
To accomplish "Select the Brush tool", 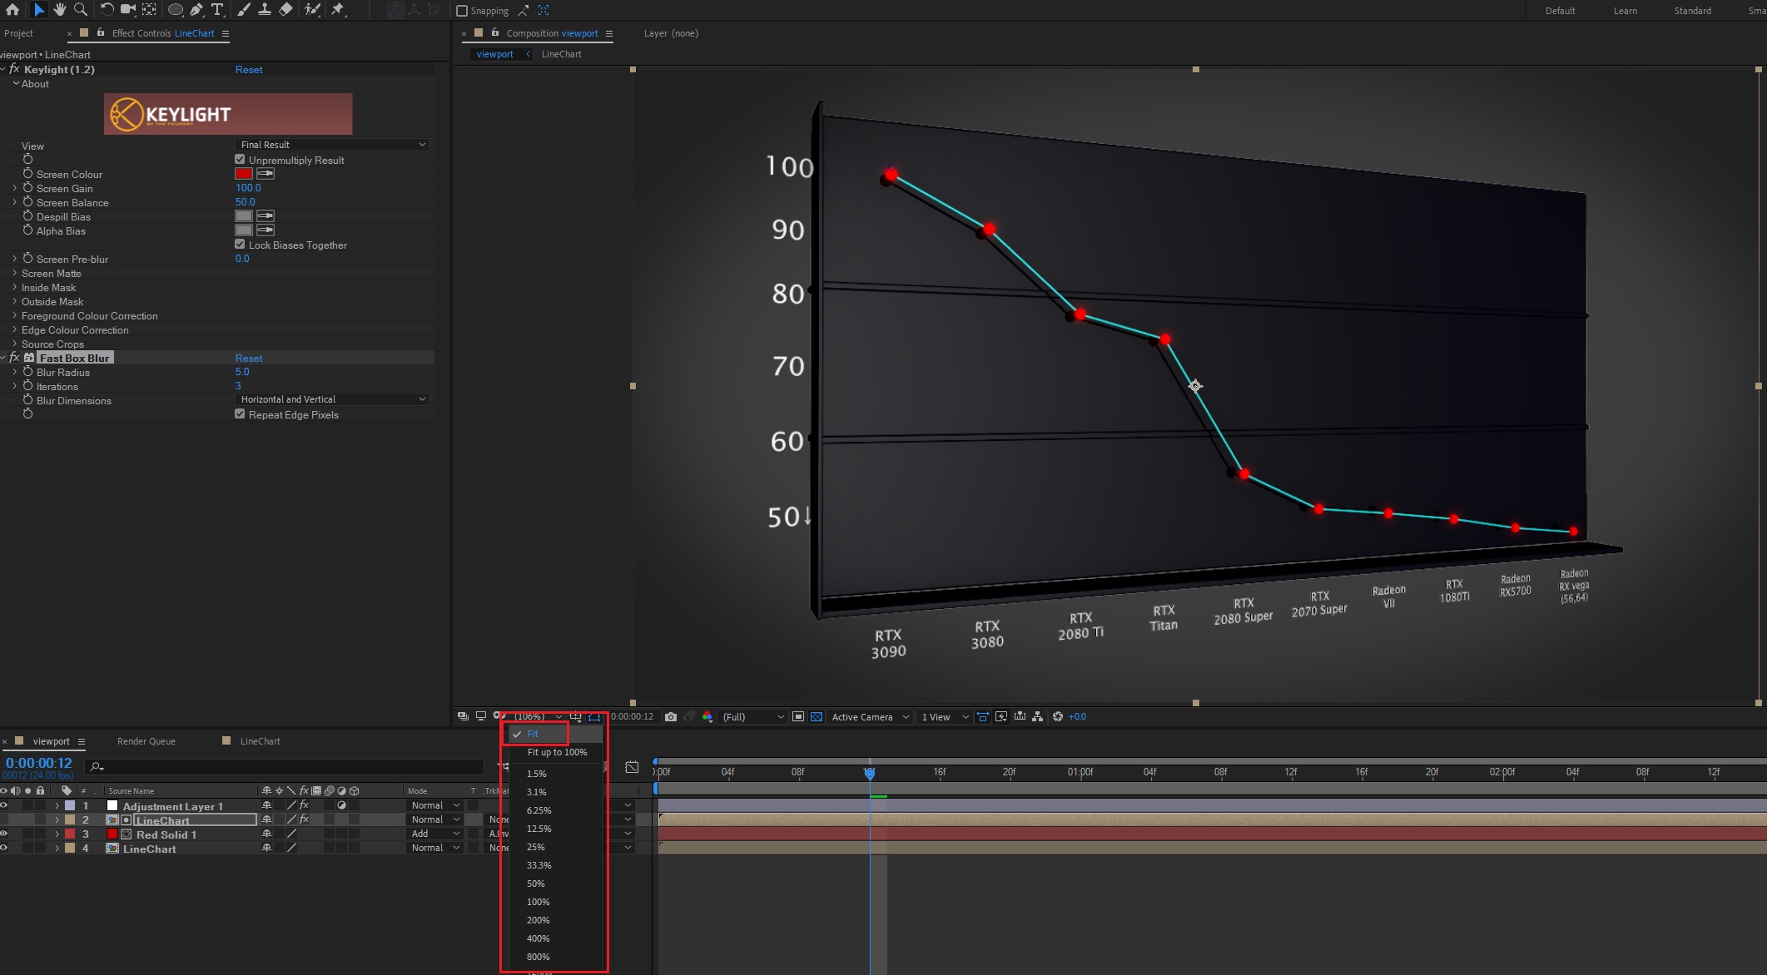I will pyautogui.click(x=244, y=10).
